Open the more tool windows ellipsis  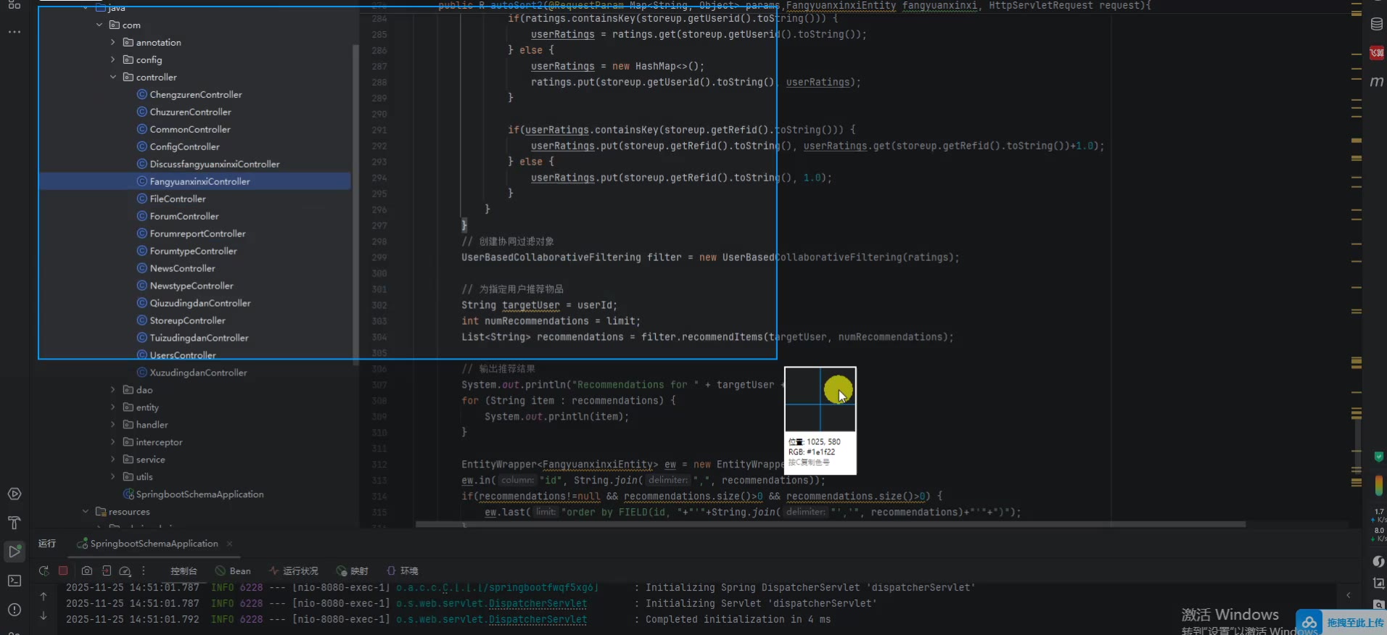pyautogui.click(x=15, y=33)
